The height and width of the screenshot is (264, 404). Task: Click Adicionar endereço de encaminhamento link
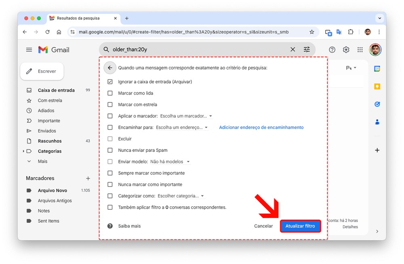pos(261,128)
